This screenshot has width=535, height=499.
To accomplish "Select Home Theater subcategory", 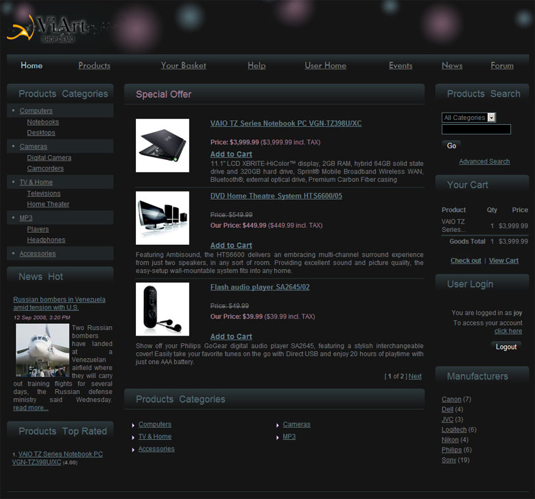I will pyautogui.click(x=48, y=204).
